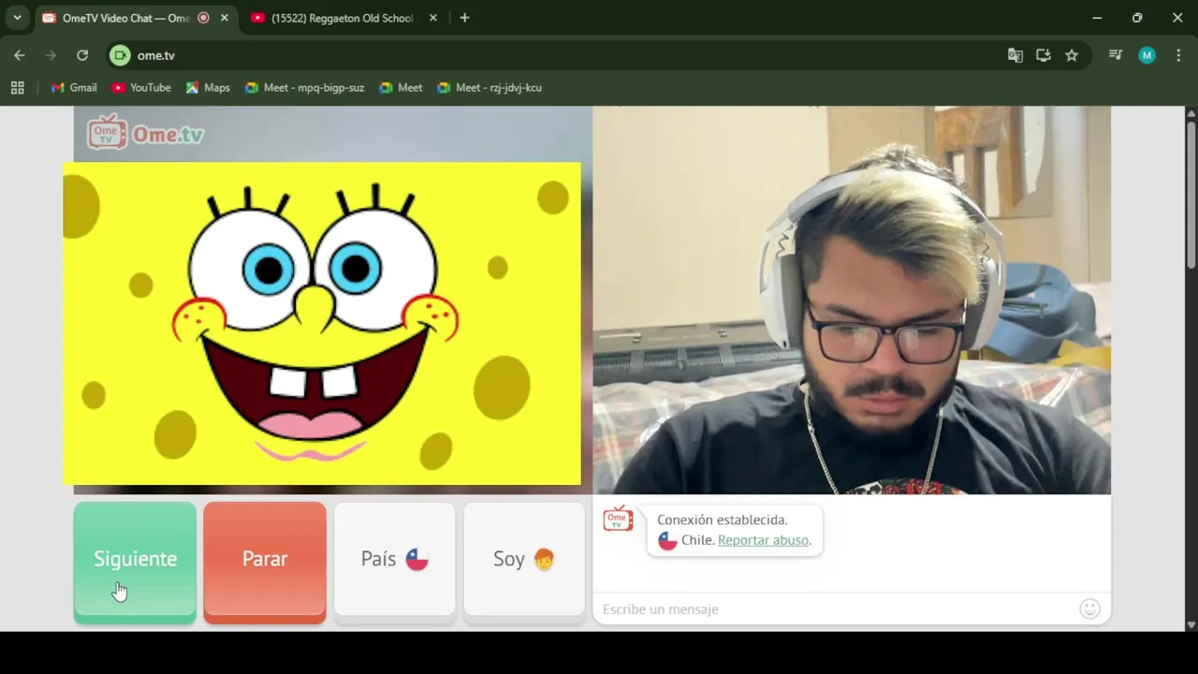
Task: Open Chrome profile M avatar
Action: point(1147,55)
